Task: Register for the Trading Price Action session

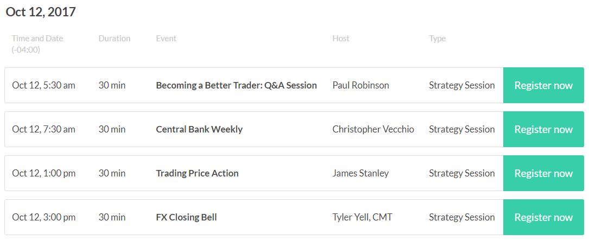Action: pos(543,173)
